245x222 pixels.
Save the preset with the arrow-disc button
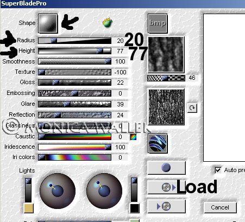click(x=167, y=206)
